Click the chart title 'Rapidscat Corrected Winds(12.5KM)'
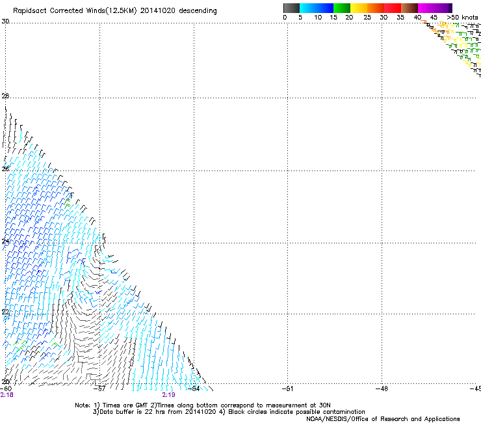481x423 pixels. click(x=75, y=11)
